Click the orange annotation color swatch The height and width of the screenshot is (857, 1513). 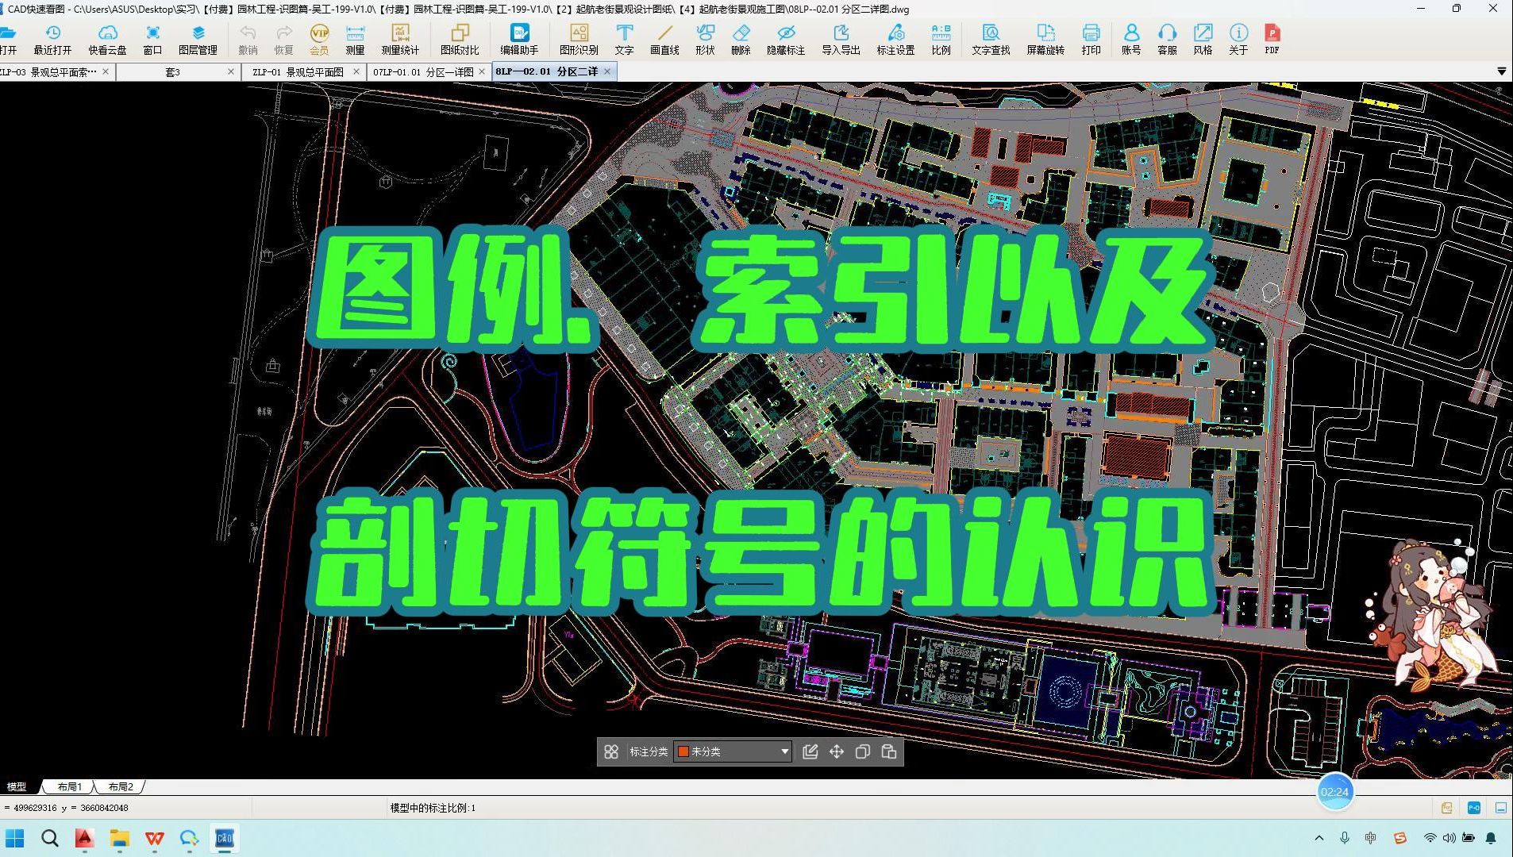683,751
